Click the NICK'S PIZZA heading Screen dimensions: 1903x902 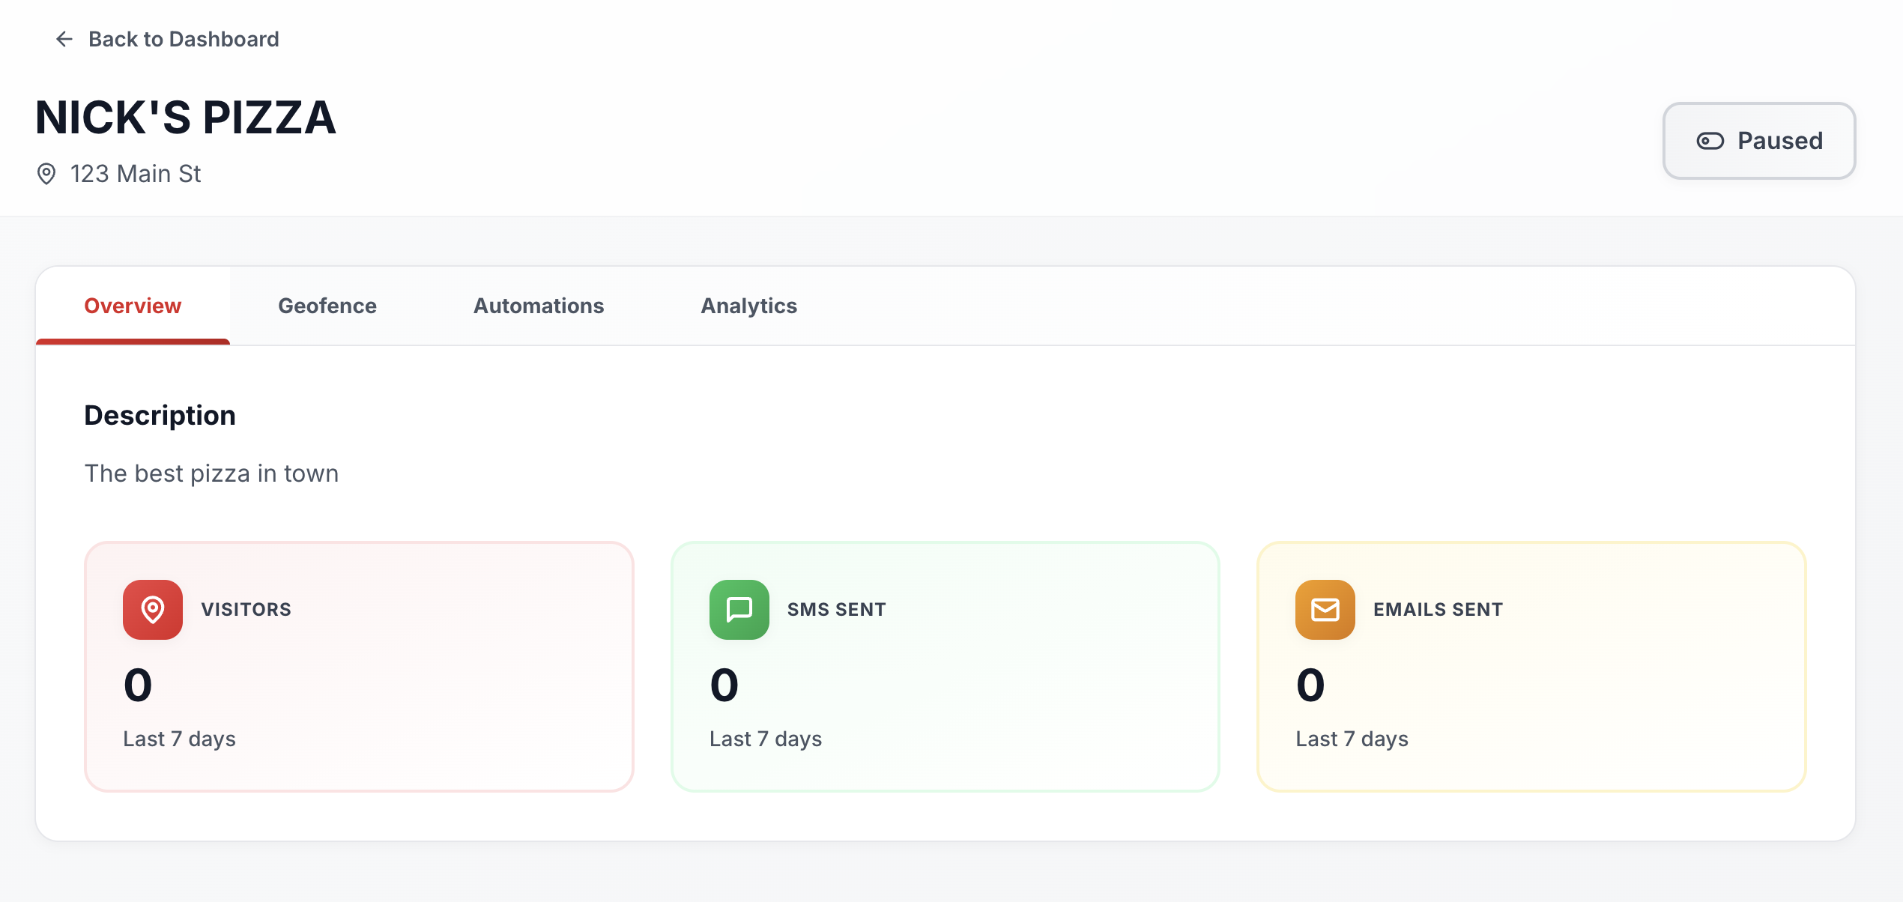(x=186, y=118)
